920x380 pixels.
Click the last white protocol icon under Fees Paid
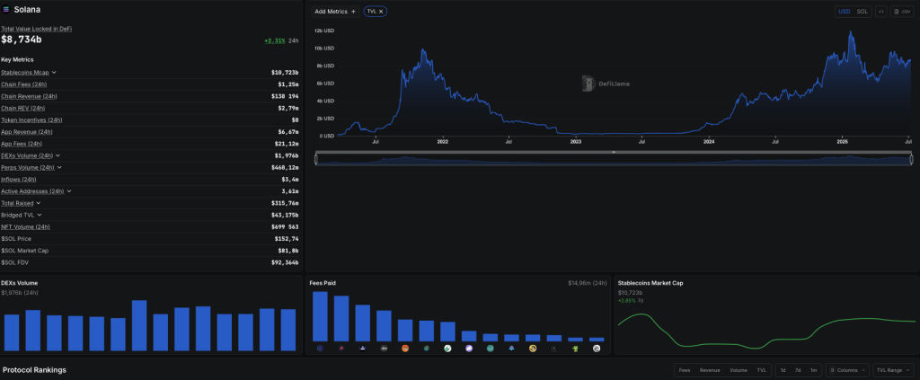tap(597, 349)
